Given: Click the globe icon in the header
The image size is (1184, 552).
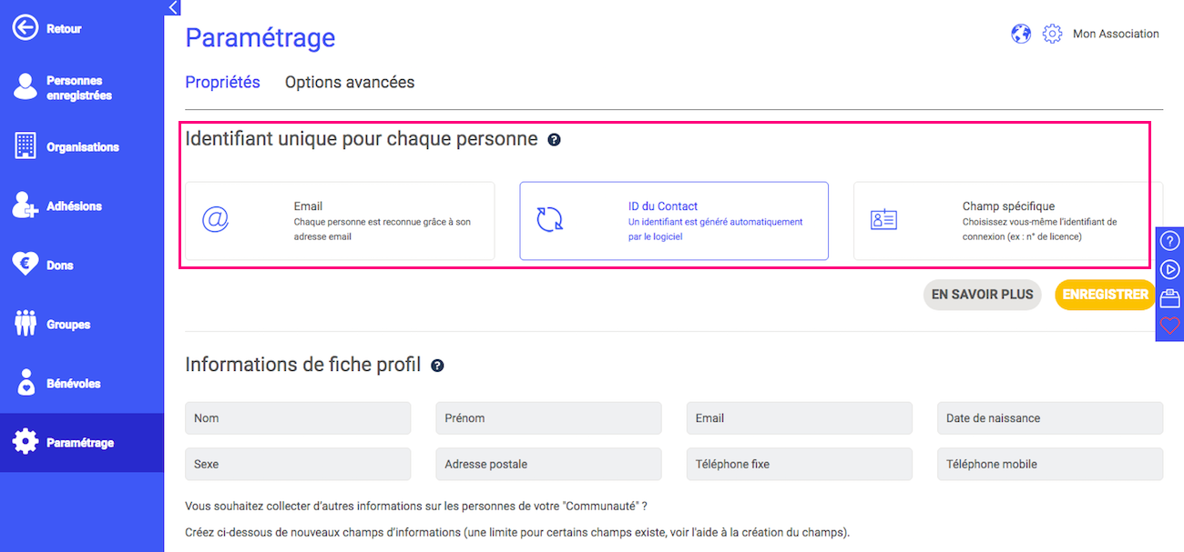Looking at the screenshot, I should click(1021, 33).
